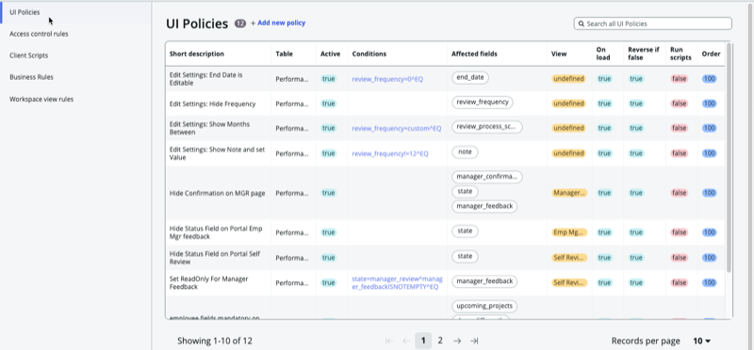This screenshot has width=754, height=350.
Task: Click the Manager... view badge
Action: (x=569, y=193)
